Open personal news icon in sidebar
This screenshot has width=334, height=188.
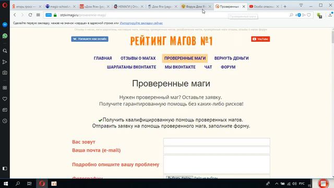(5, 110)
